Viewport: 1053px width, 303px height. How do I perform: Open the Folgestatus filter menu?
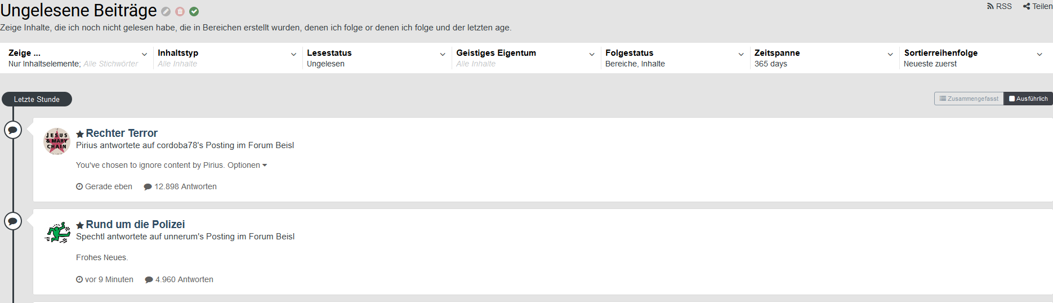coord(675,58)
